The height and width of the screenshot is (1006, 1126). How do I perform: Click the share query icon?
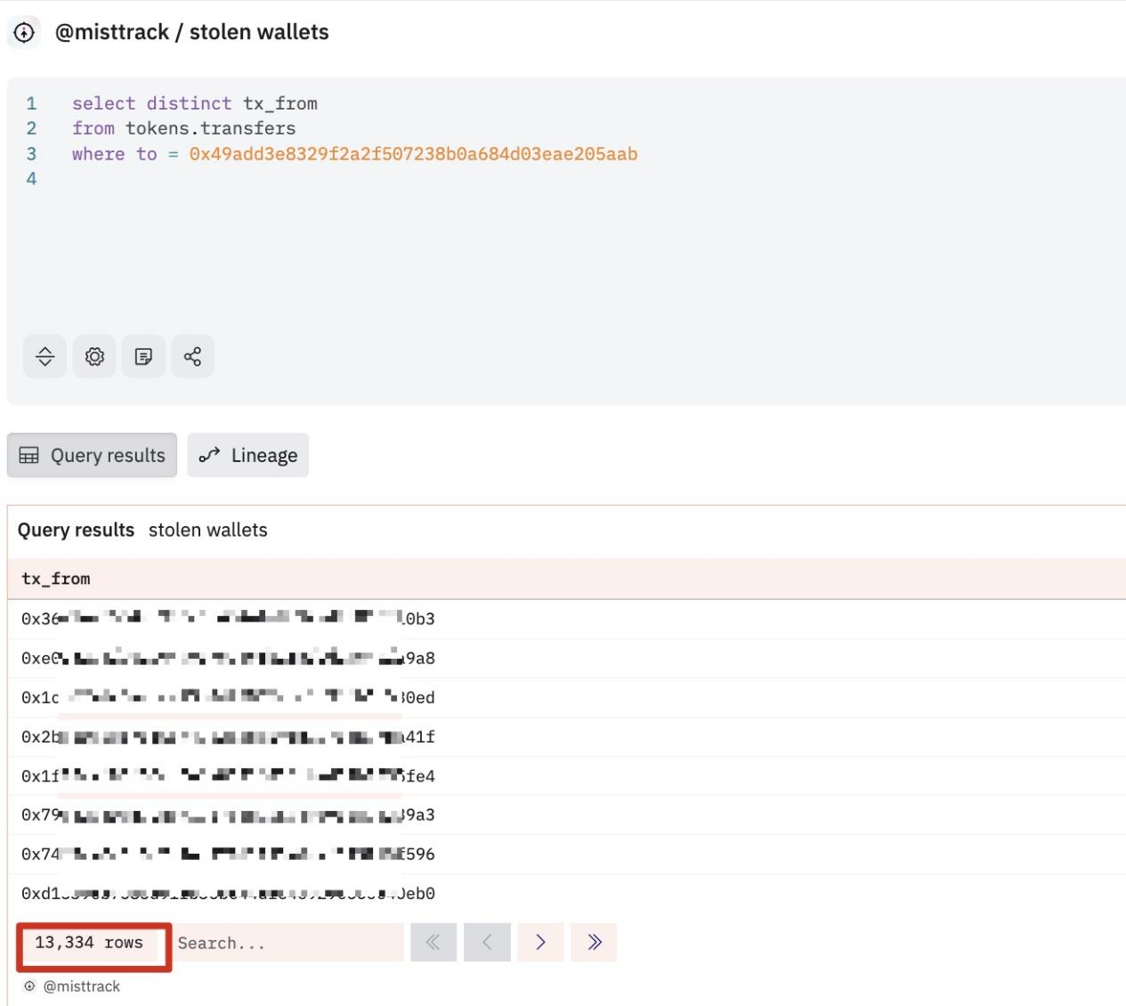(192, 357)
